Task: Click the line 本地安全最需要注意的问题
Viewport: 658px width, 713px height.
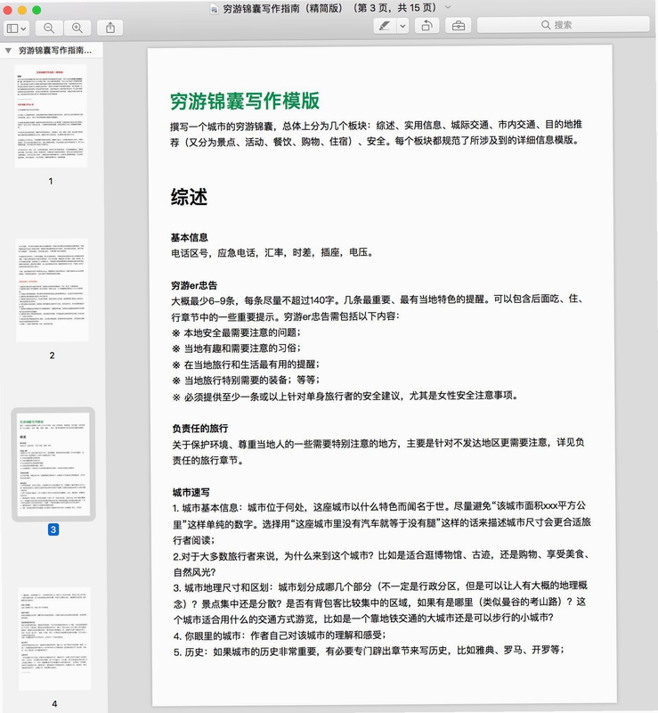Action: click(x=236, y=332)
